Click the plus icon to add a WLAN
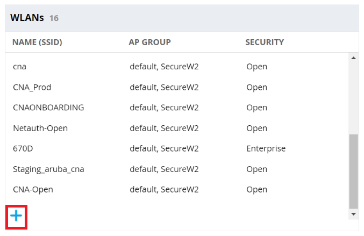Image resolution: width=364 pixels, height=236 pixels. (x=17, y=216)
